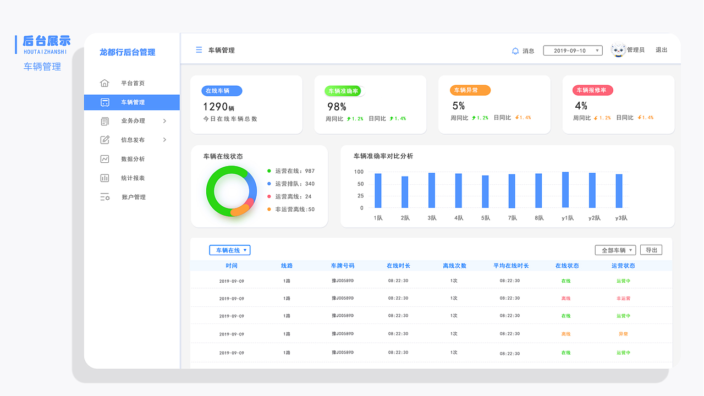Open 平台首页 in the sidebar
Screen dimensions: 704x396
point(132,83)
